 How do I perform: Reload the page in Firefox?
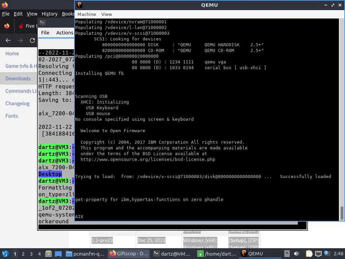point(32,40)
